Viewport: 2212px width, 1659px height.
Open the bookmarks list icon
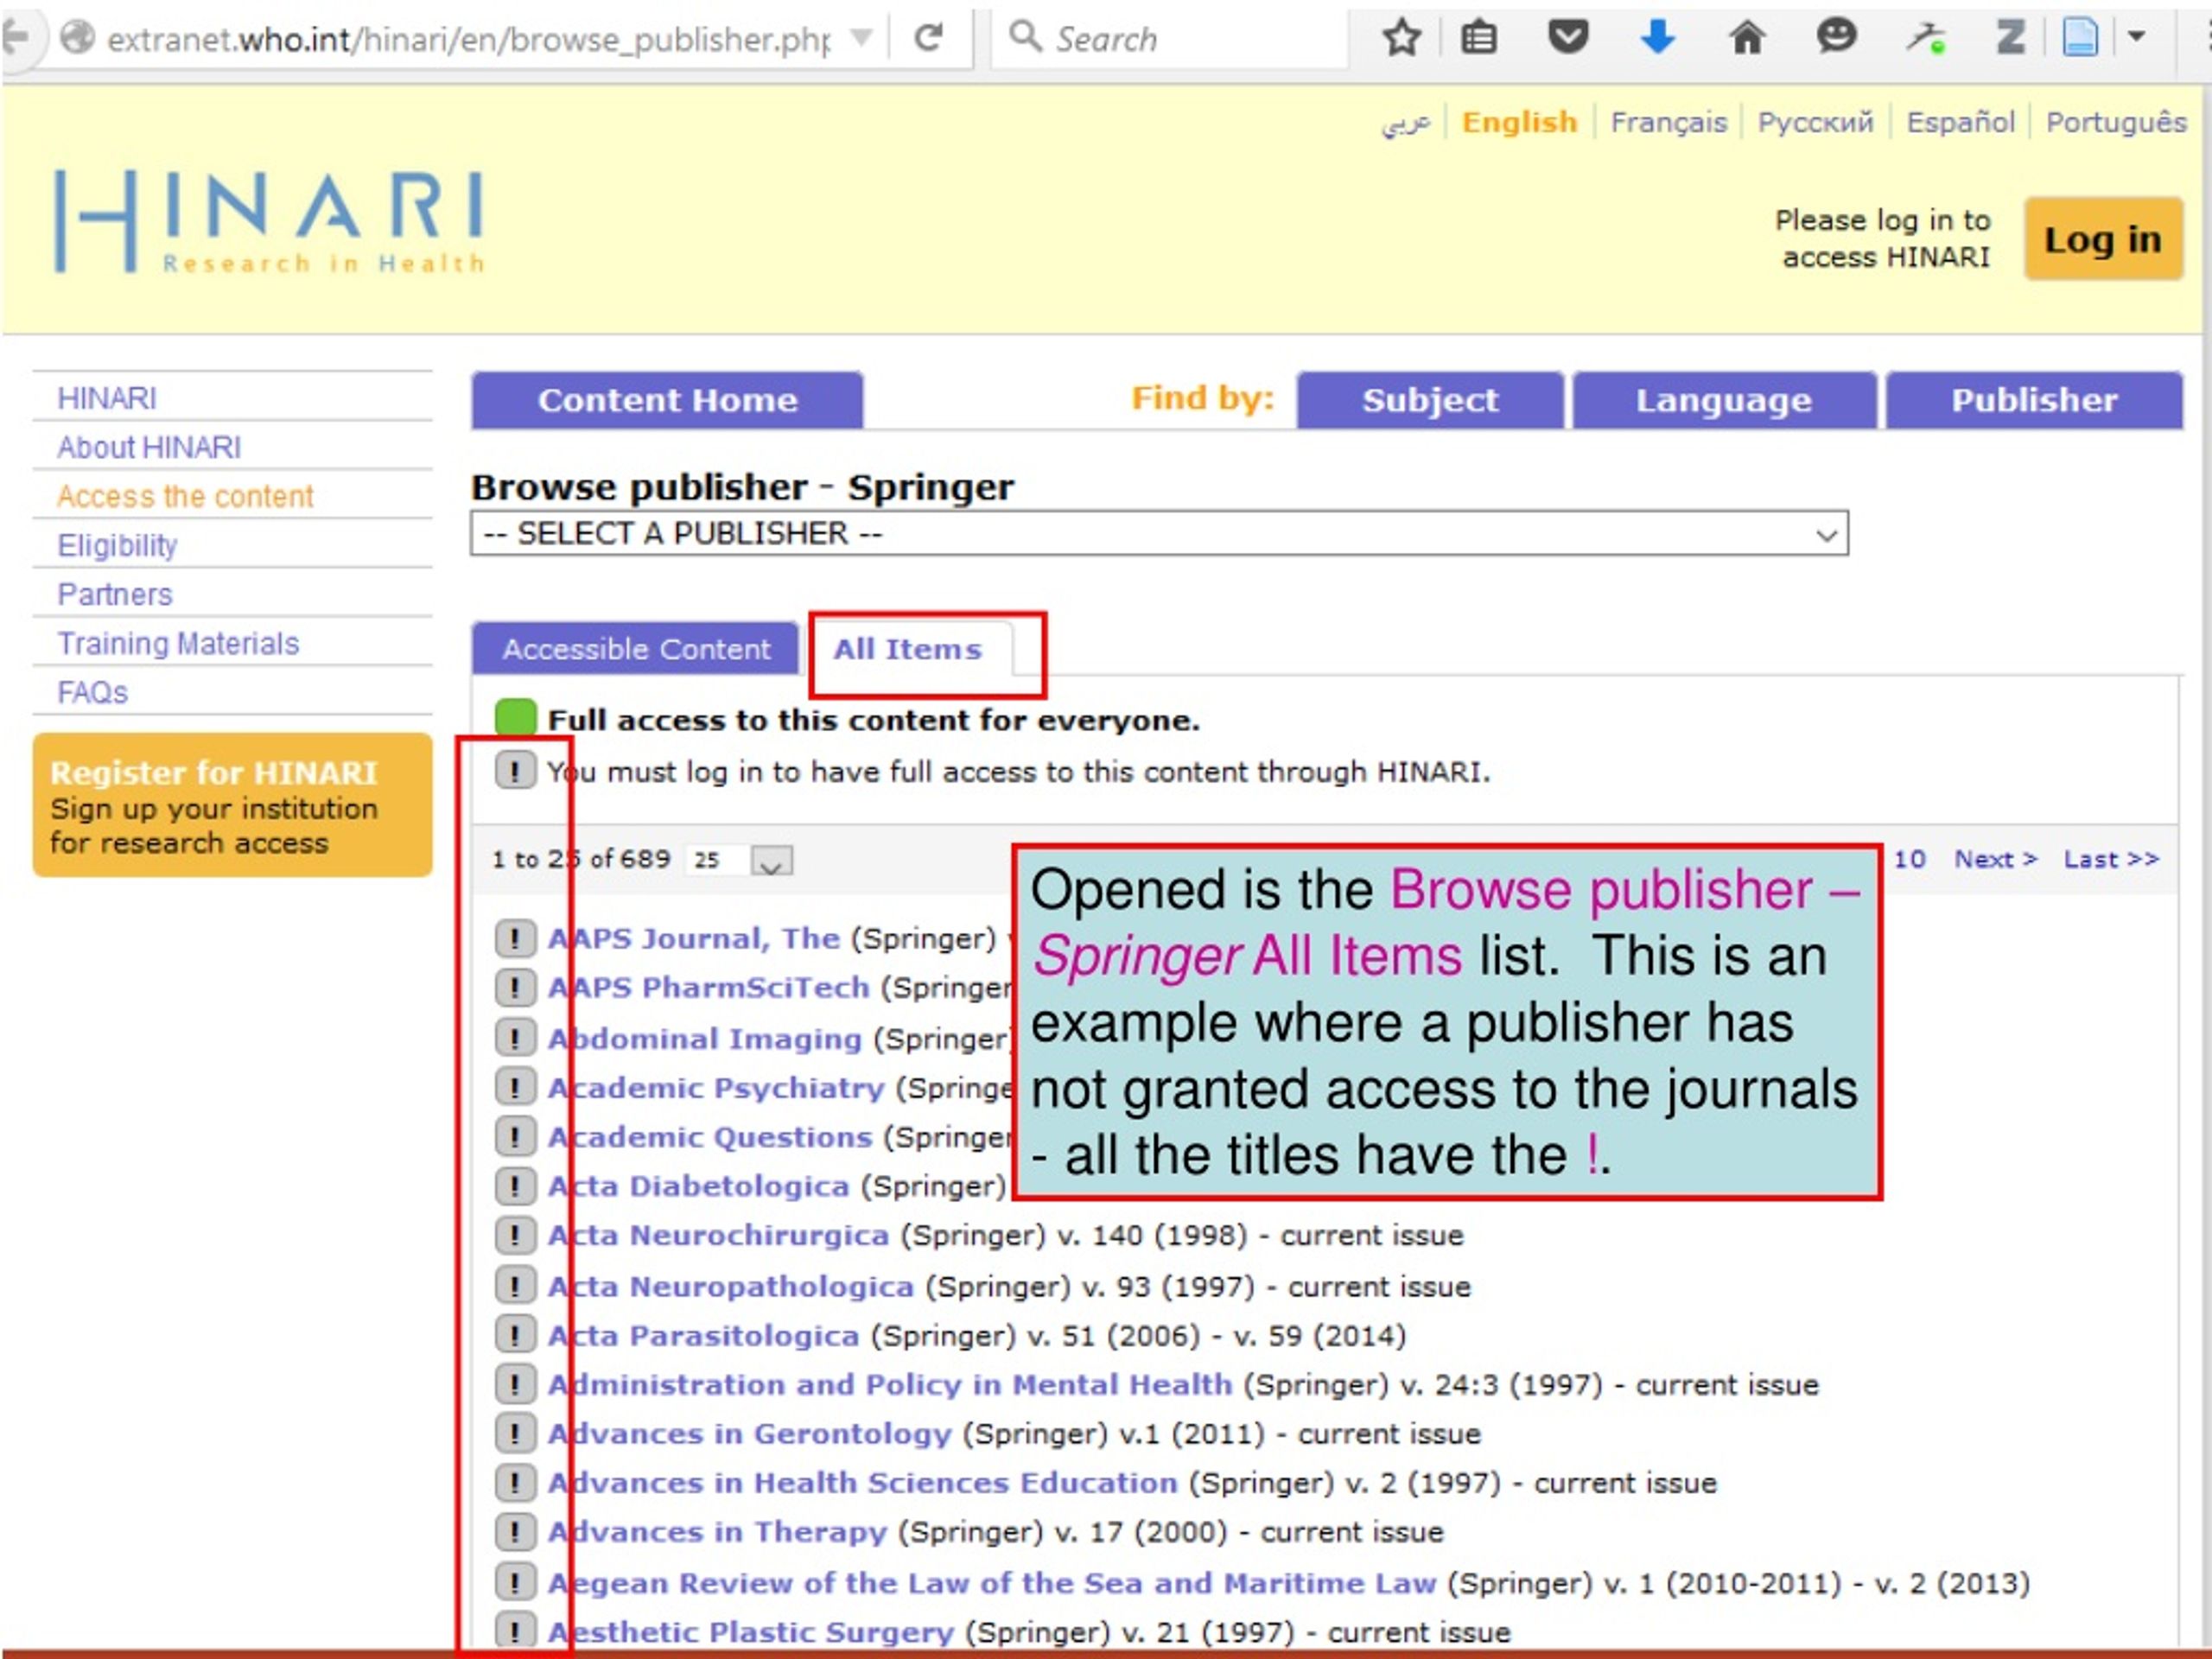(x=1479, y=38)
